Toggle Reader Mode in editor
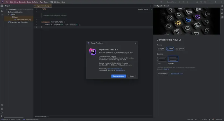This screenshot has width=224, height=121. click(x=143, y=9)
